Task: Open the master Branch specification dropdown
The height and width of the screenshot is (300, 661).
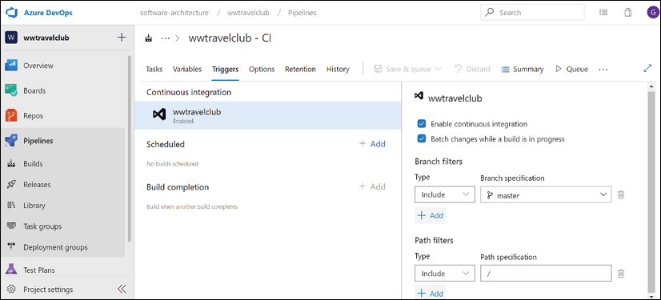Action: coord(546,194)
